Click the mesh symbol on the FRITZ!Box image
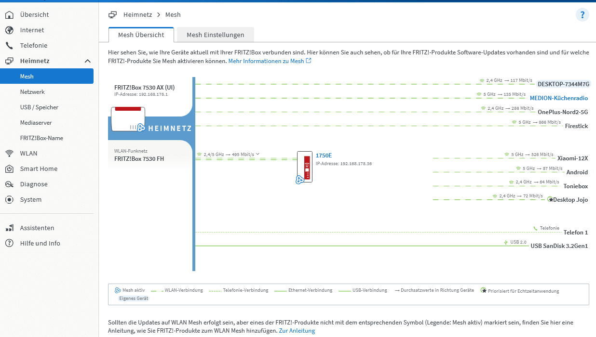This screenshot has height=337, width=596. tap(141, 128)
